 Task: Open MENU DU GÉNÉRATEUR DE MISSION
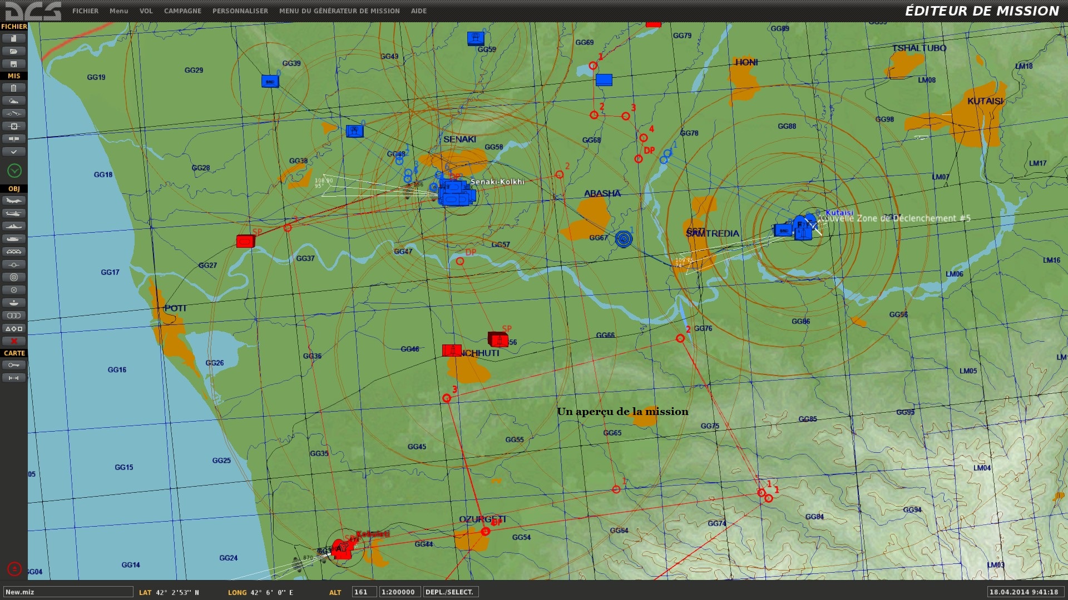tap(339, 11)
